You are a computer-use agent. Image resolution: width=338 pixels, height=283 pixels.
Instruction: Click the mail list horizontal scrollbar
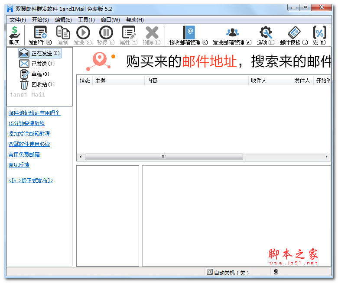click(164, 157)
